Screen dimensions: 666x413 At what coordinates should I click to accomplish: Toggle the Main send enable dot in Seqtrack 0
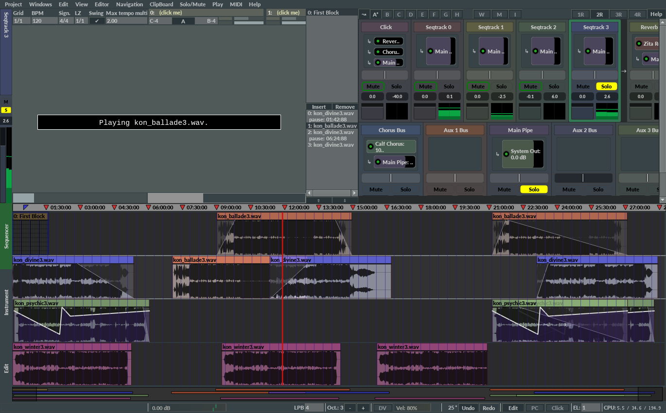(430, 51)
